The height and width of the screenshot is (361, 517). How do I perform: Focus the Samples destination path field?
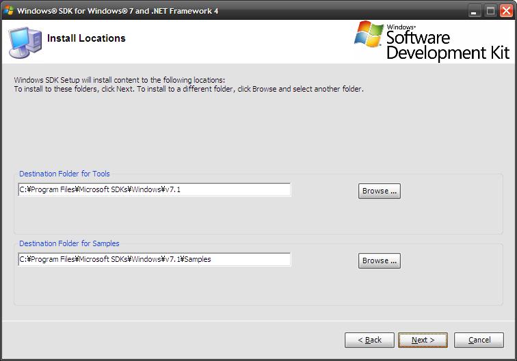[x=155, y=259]
